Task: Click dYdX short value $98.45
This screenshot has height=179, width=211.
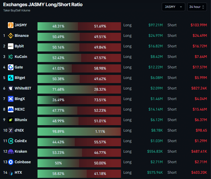Action: 201,130
